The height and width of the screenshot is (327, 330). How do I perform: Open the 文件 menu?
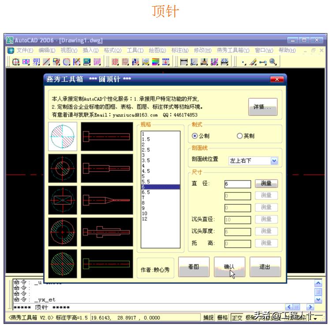25,50
